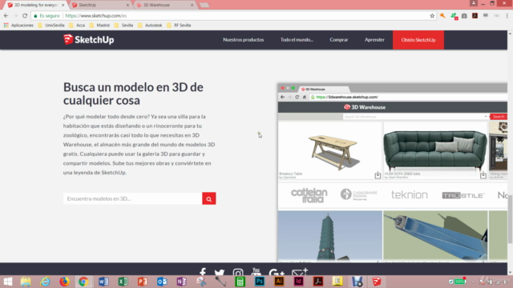Close the 3D modeling for everyone tab
The image size is (513, 288).
[x=63, y=5]
